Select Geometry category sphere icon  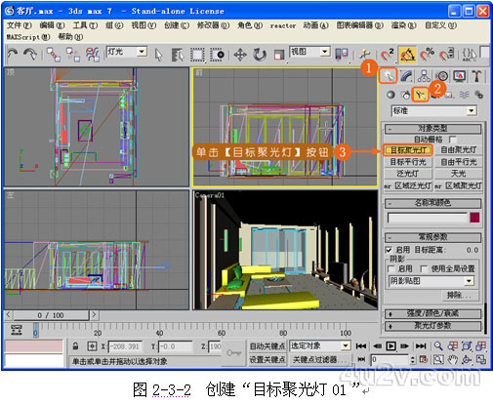pos(390,95)
